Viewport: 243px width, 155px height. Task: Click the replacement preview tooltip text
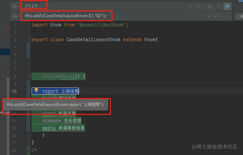coord(55,104)
